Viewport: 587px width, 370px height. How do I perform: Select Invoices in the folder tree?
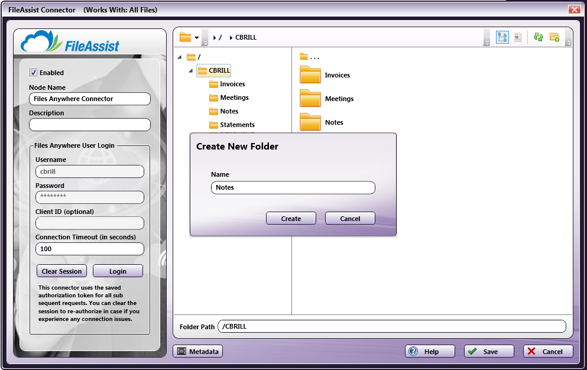(x=232, y=84)
